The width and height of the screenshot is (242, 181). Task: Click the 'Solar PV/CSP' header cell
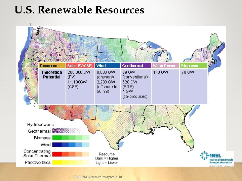[x=80, y=66]
